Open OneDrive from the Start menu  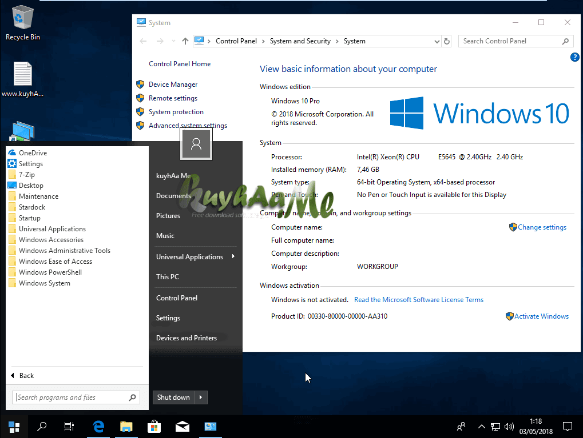click(31, 152)
